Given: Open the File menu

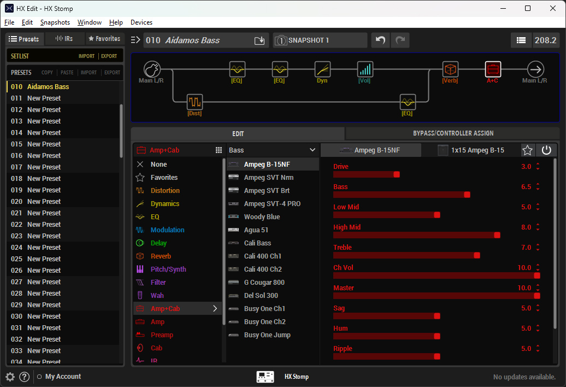Looking at the screenshot, I should (9, 22).
